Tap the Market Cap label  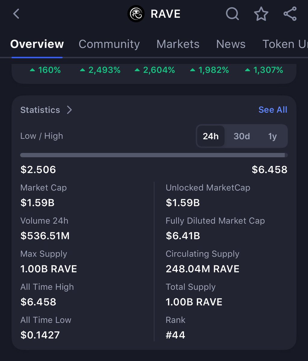coord(44,188)
